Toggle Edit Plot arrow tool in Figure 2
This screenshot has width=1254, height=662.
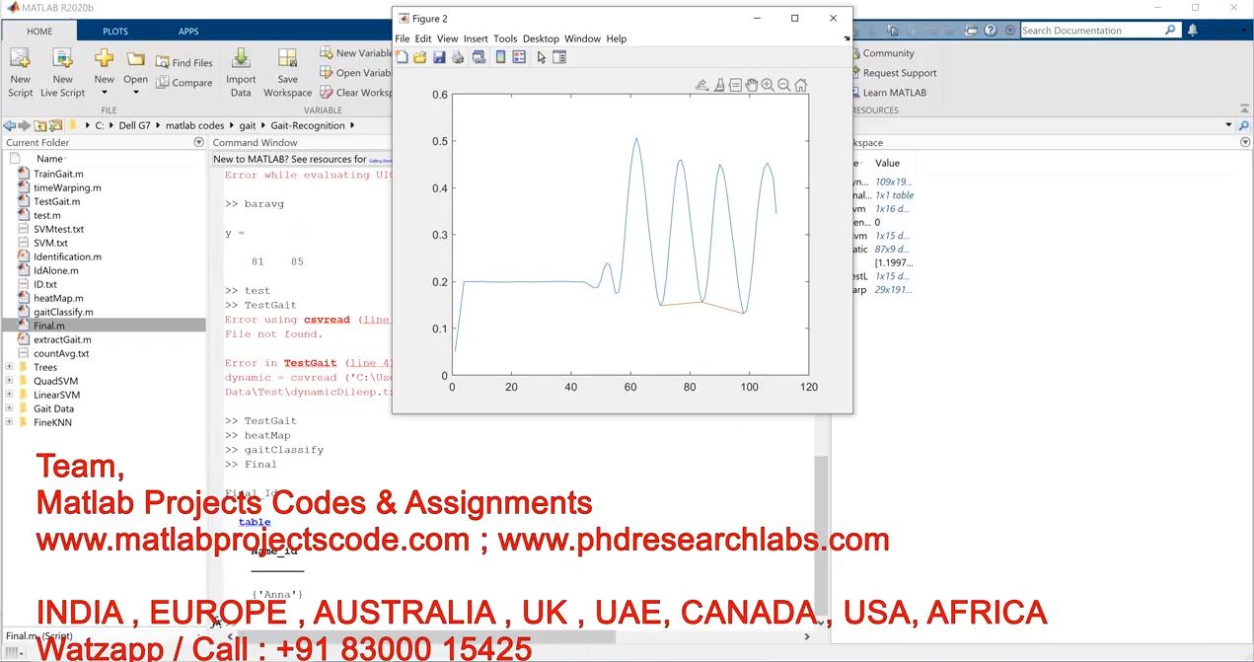(541, 57)
